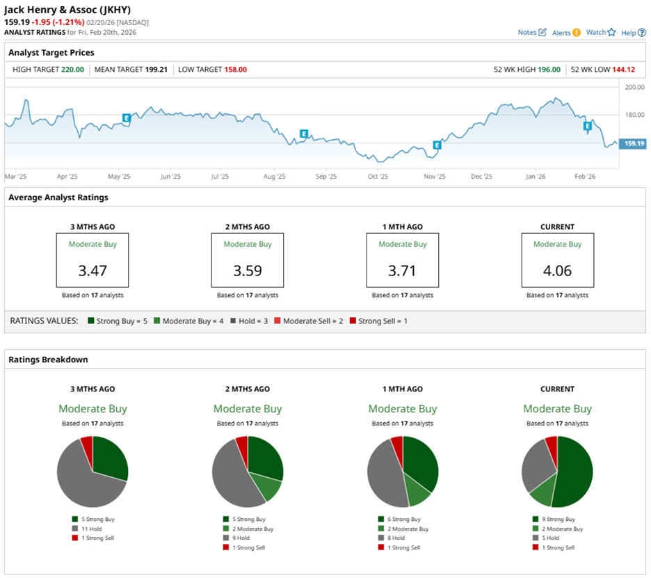
Task: Click the MEAN TARGET 199.21 value
Action: click(156, 70)
